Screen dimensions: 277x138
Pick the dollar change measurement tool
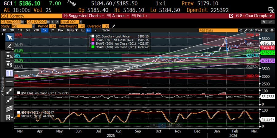pos(10,64)
